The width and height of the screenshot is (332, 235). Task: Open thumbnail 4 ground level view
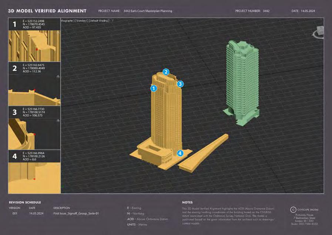pos(34,178)
